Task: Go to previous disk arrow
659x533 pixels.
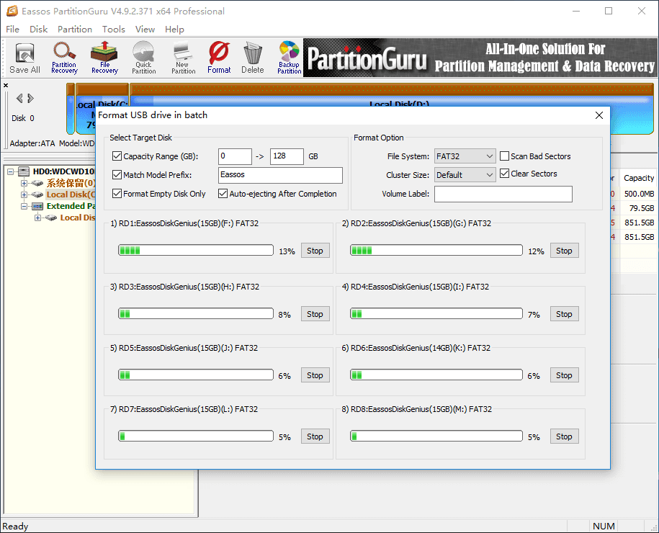Action: tap(19, 99)
